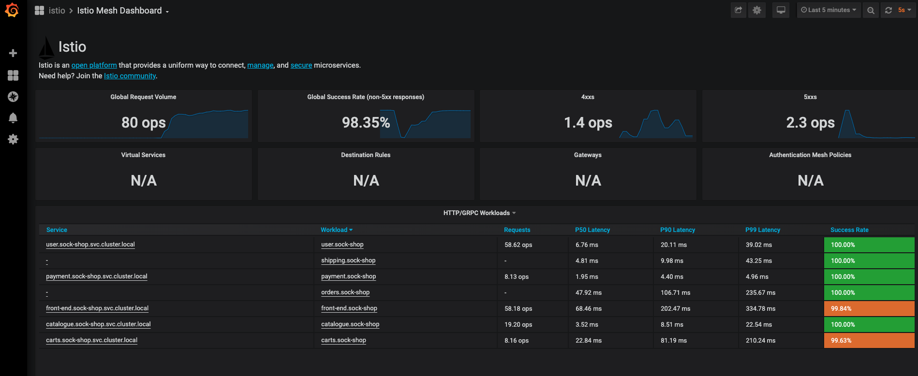Open the 5s refresh interval dropdown
This screenshot has width=918, height=376.
tap(904, 10)
